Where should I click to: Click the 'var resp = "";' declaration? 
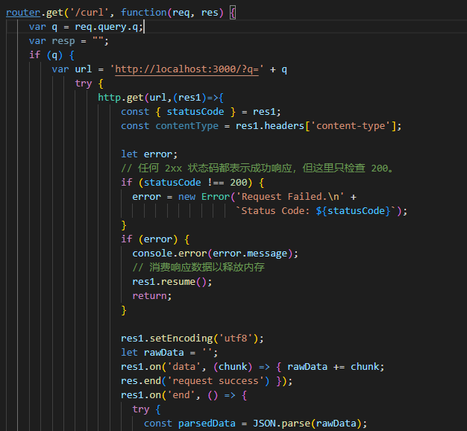pos(69,41)
